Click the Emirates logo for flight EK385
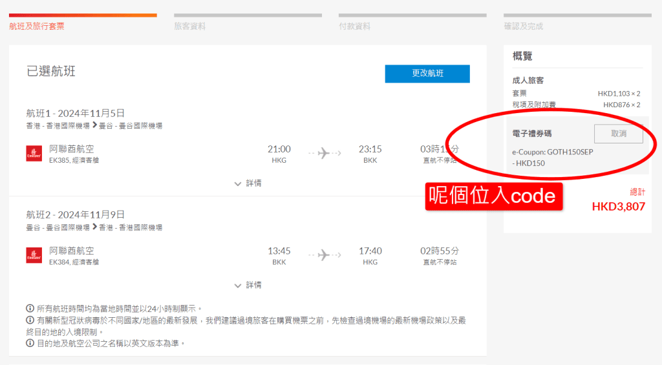The image size is (662, 365). [x=34, y=154]
